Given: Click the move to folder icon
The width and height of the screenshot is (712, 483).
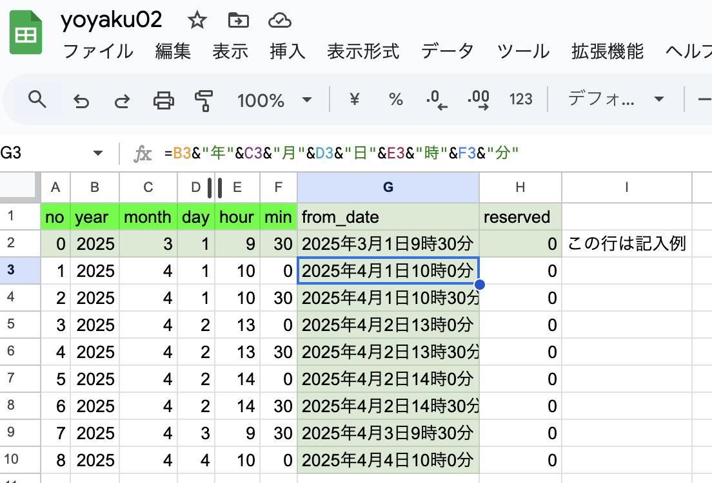Looking at the screenshot, I should [x=239, y=20].
